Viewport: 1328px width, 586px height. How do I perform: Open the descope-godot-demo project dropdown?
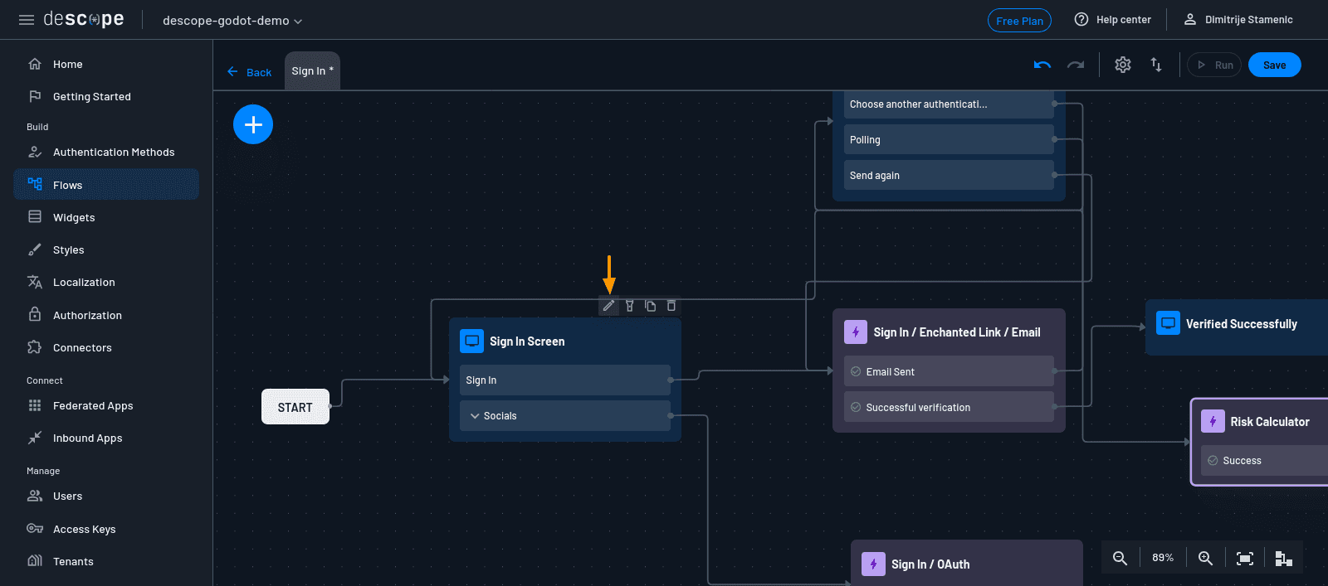[232, 21]
